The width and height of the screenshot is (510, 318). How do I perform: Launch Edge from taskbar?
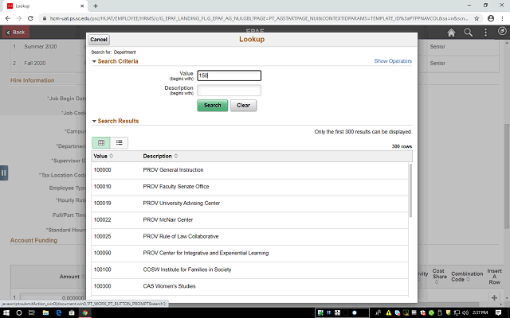[59, 312]
